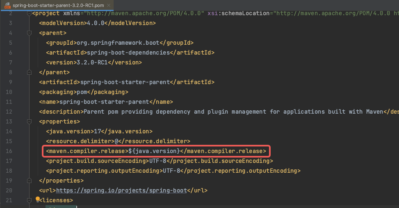Click line number 10 in the gutter
The width and height of the screenshot is (399, 208).
(9, 92)
